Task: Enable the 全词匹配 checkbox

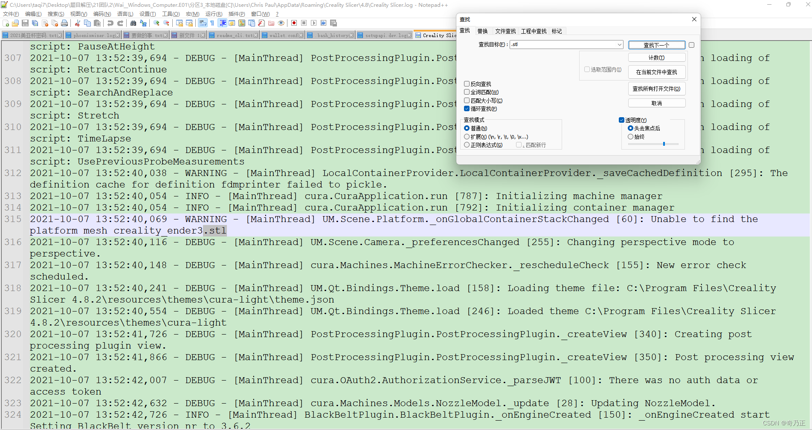Action: pyautogui.click(x=467, y=92)
